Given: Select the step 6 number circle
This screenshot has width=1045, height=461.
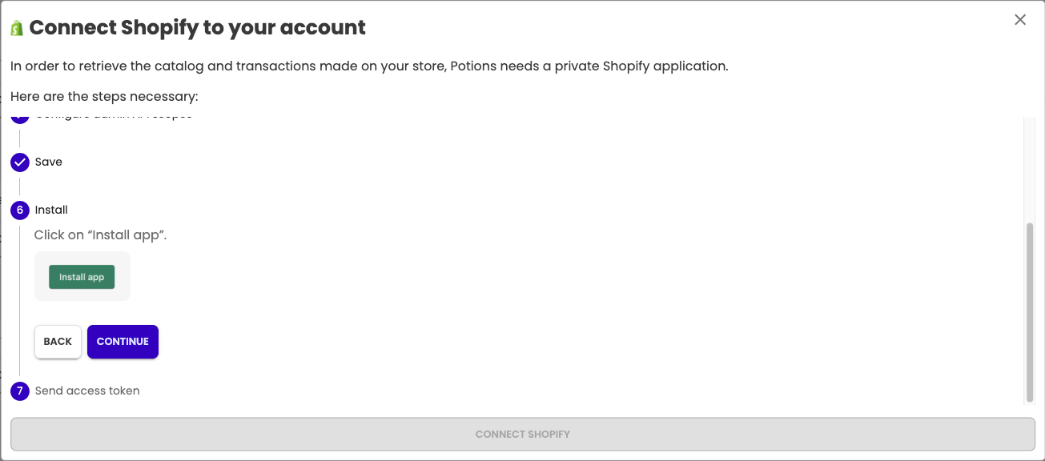Looking at the screenshot, I should 20,210.
